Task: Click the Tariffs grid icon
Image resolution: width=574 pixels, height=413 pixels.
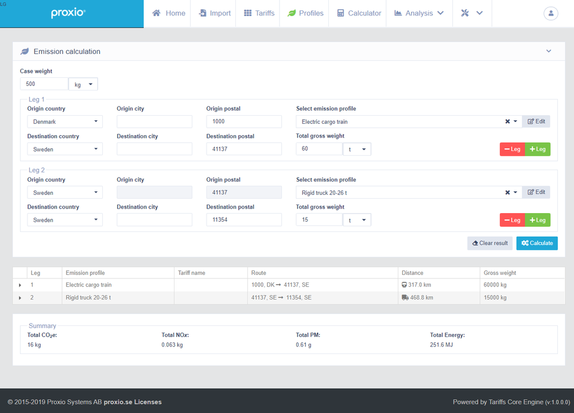Action: 248,13
